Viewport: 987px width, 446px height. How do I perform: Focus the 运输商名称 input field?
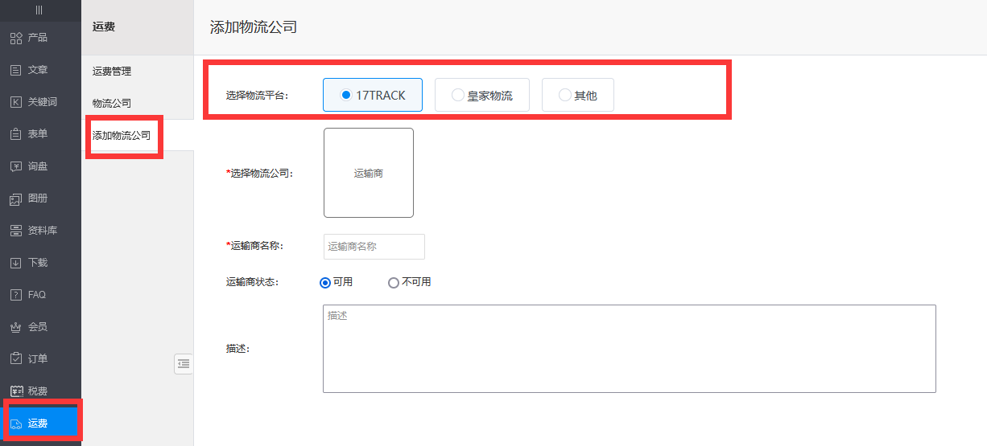pos(374,247)
